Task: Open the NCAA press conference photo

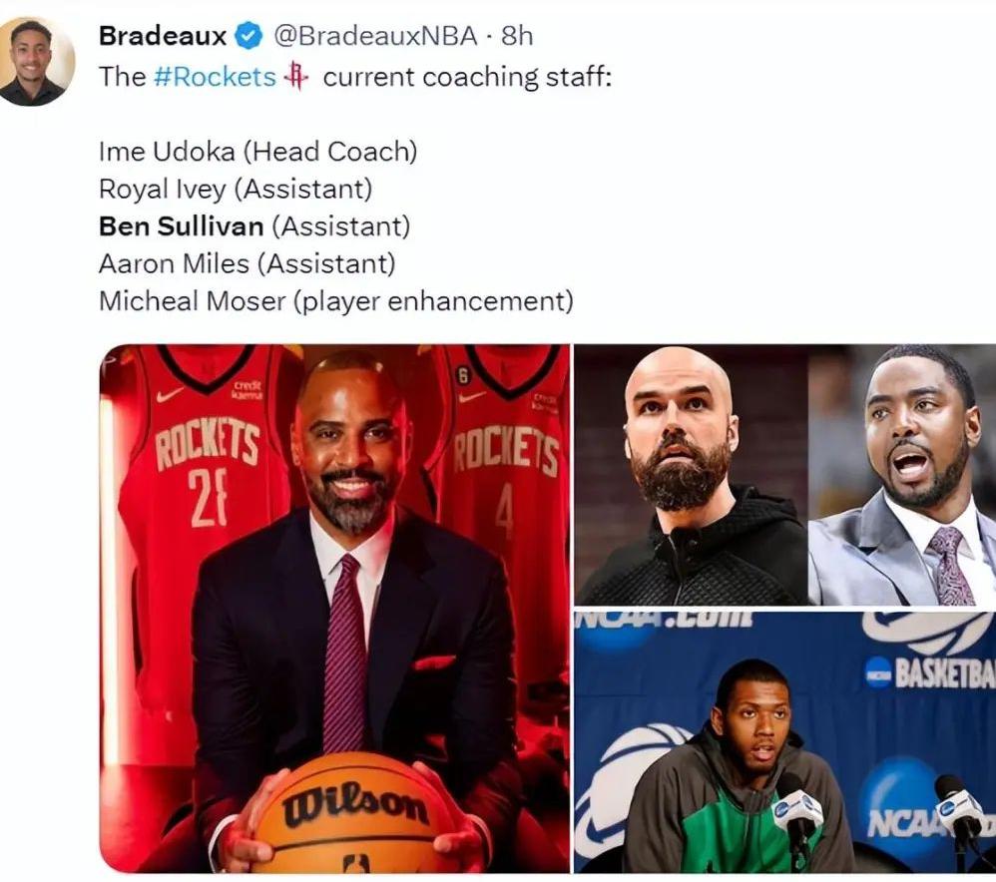Action: point(784,743)
